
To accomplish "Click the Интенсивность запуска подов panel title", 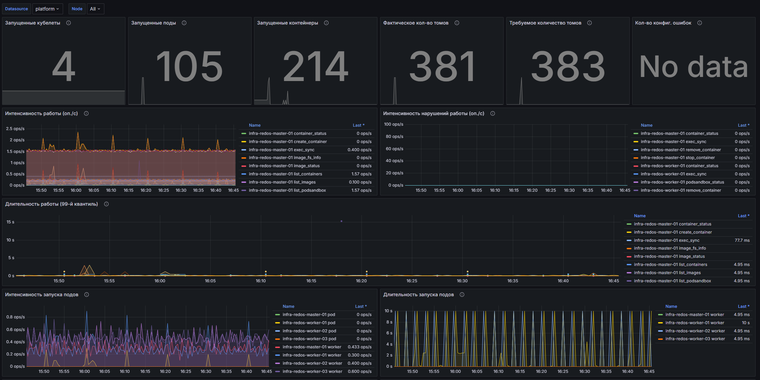I will [42, 295].
